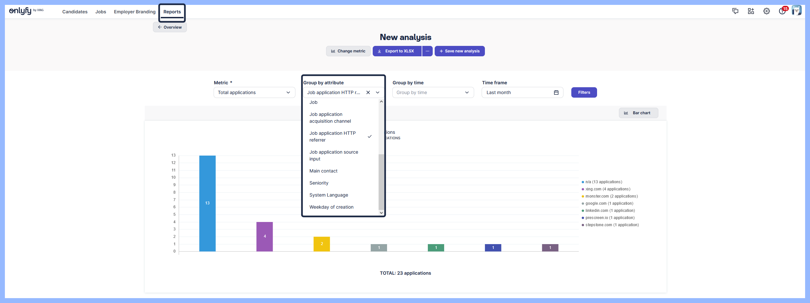Open the user profile avatar
The height and width of the screenshot is (303, 810).
pyautogui.click(x=796, y=11)
